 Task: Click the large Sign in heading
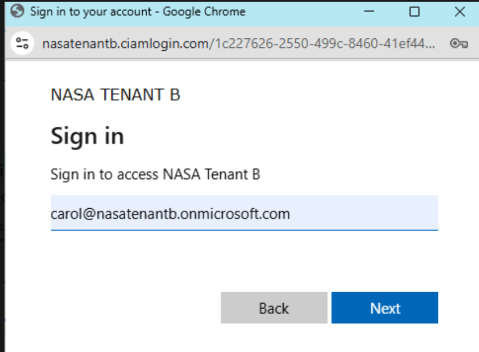87,137
